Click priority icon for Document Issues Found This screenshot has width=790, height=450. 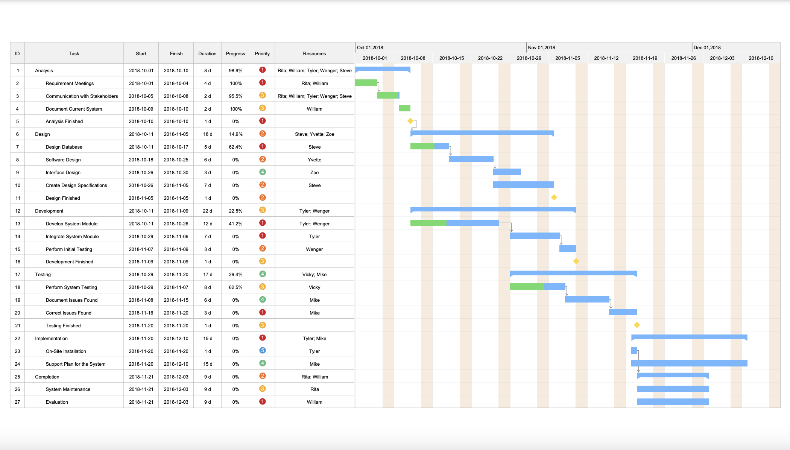263,299
